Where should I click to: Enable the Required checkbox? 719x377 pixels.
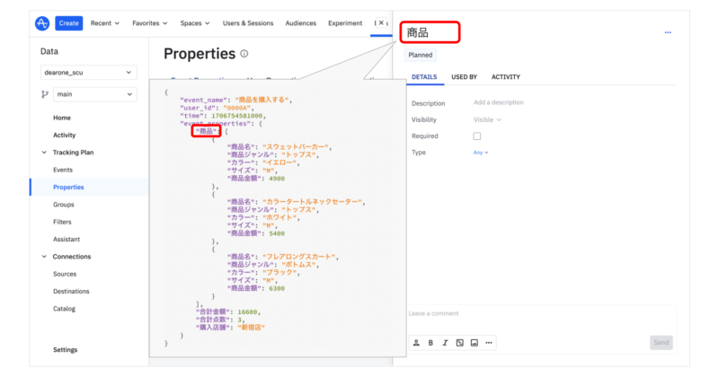[477, 136]
